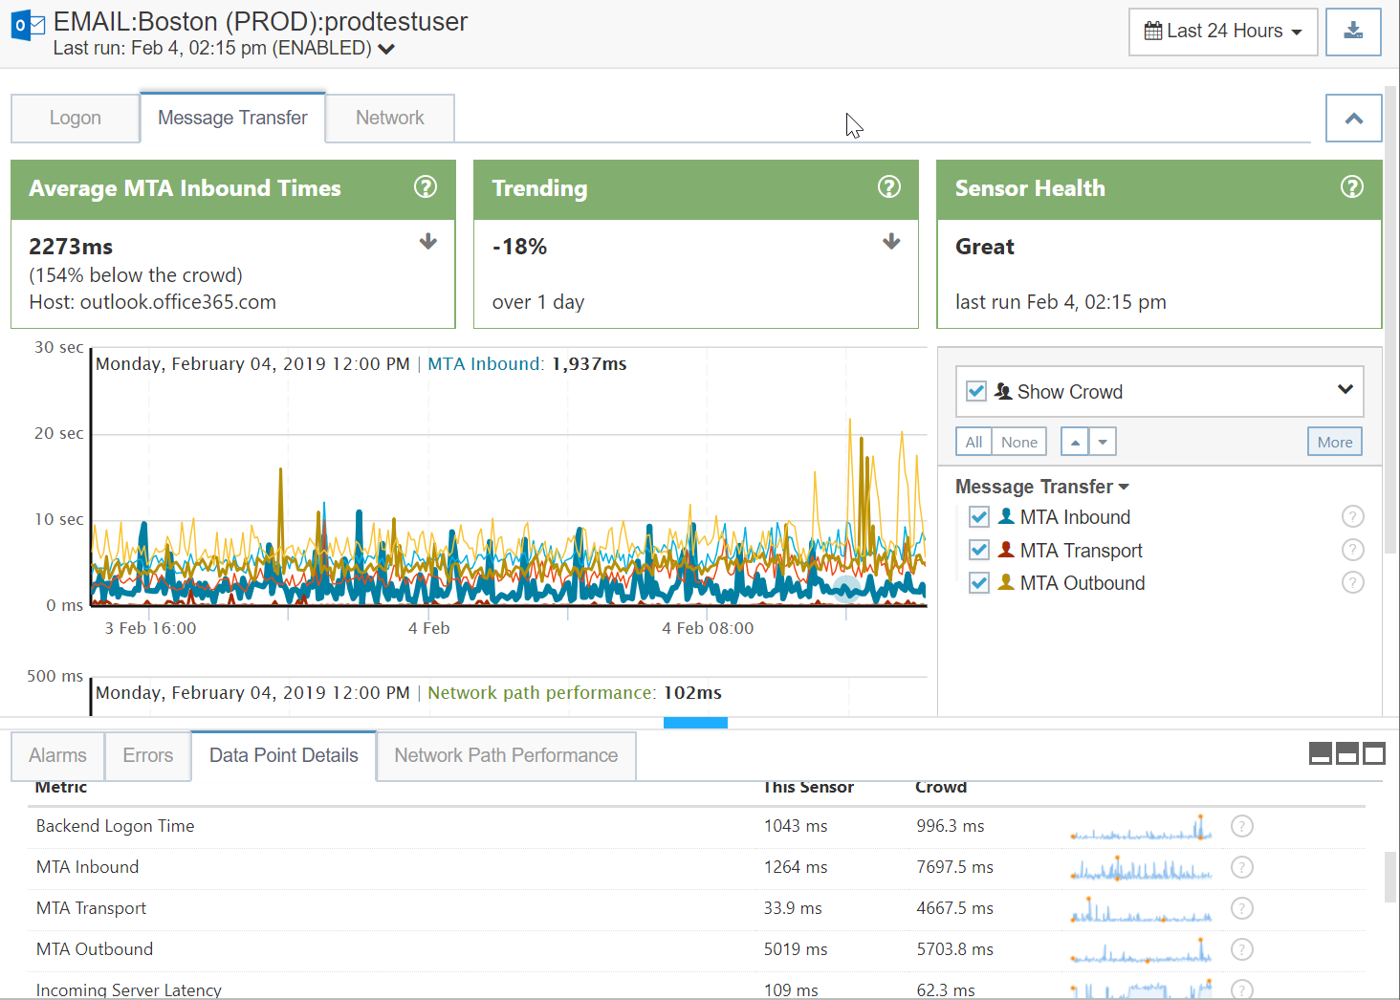Open help icon on Sensor Health card

(x=1352, y=187)
